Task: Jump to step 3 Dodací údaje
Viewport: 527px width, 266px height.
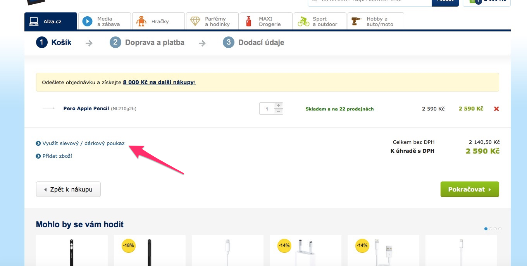Action: [253, 42]
